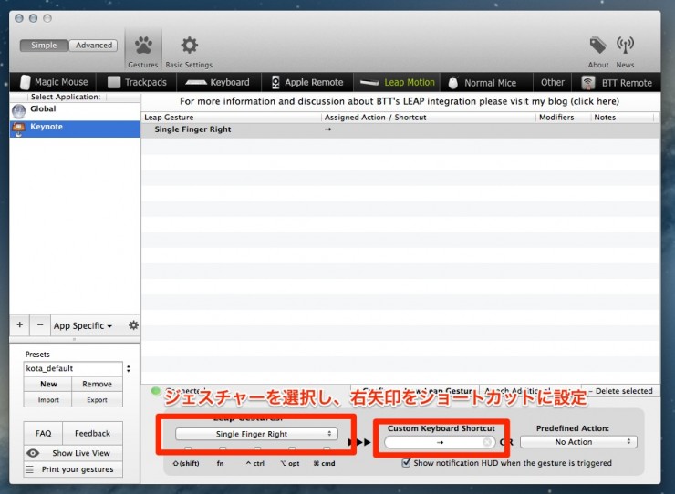
Task: Add application with plus button
Action: tap(19, 324)
